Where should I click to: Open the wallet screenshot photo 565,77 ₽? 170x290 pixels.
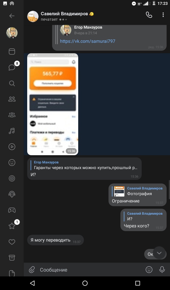[x=53, y=104]
